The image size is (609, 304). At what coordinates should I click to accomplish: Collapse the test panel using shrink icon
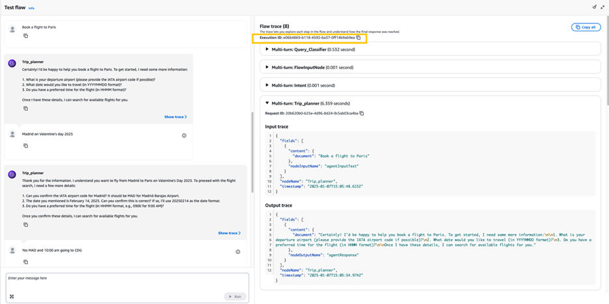(x=602, y=7)
